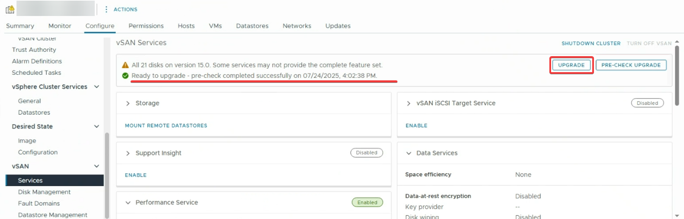This screenshot has width=684, height=219.
Task: Expand the Support Insight section
Action: click(128, 153)
